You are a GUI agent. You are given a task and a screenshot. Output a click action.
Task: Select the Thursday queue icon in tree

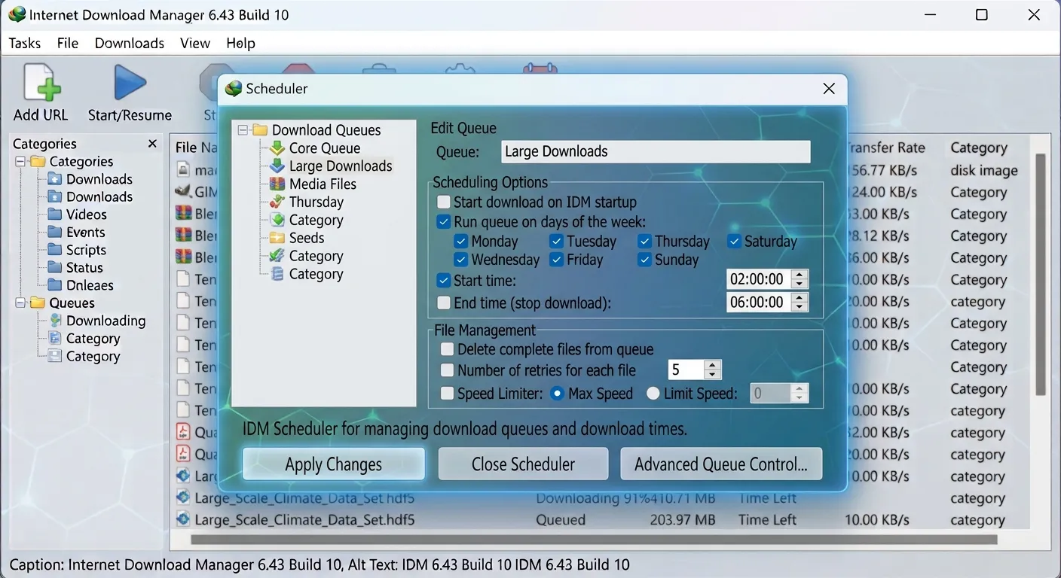click(277, 202)
